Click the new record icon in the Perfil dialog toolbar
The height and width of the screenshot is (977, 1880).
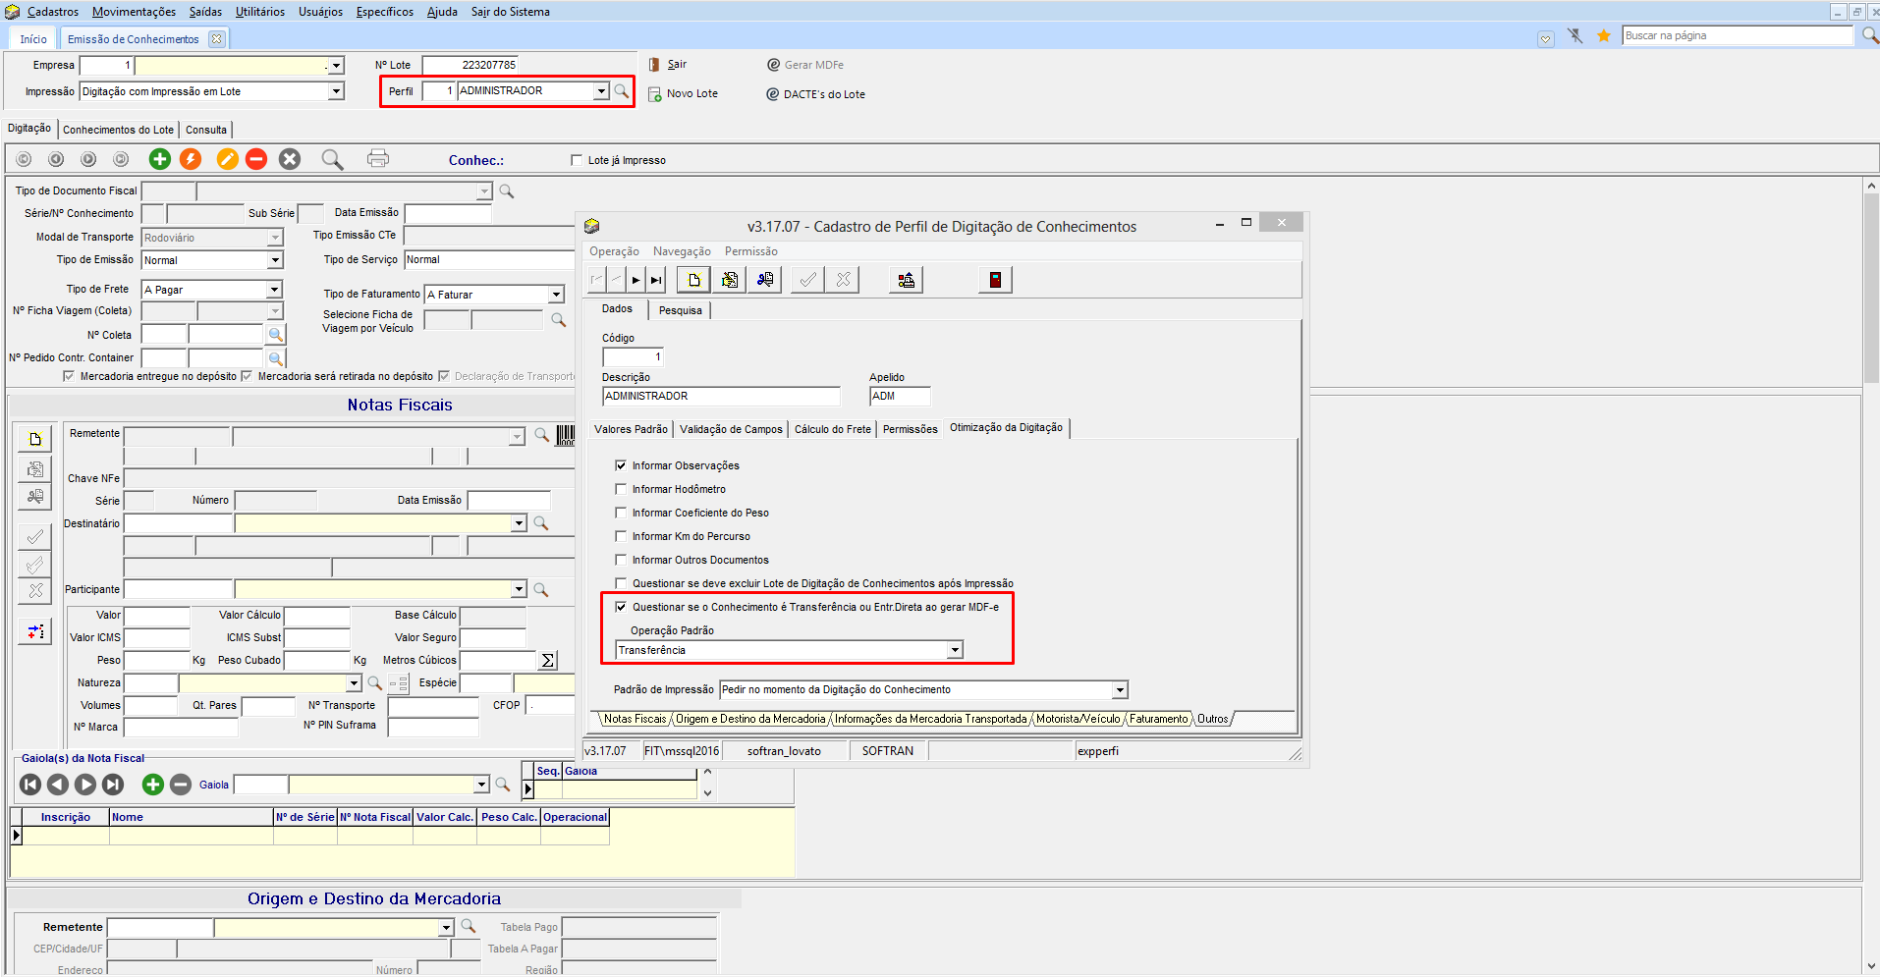tap(694, 280)
